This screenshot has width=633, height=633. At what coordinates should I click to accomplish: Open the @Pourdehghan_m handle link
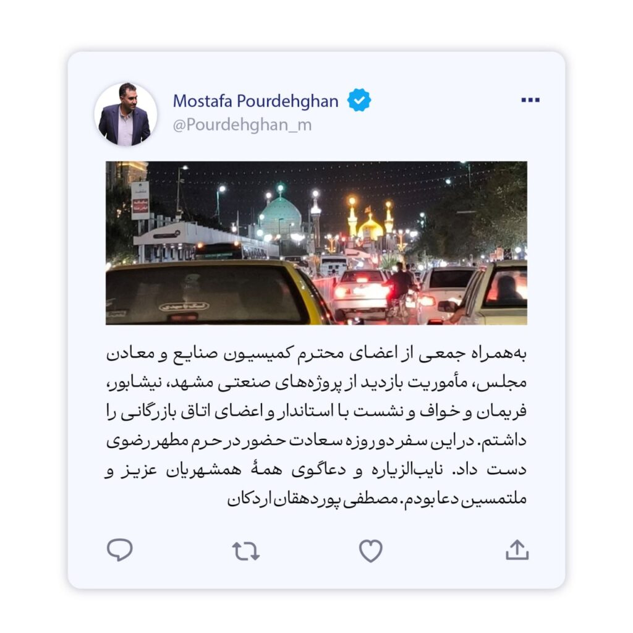point(242,125)
